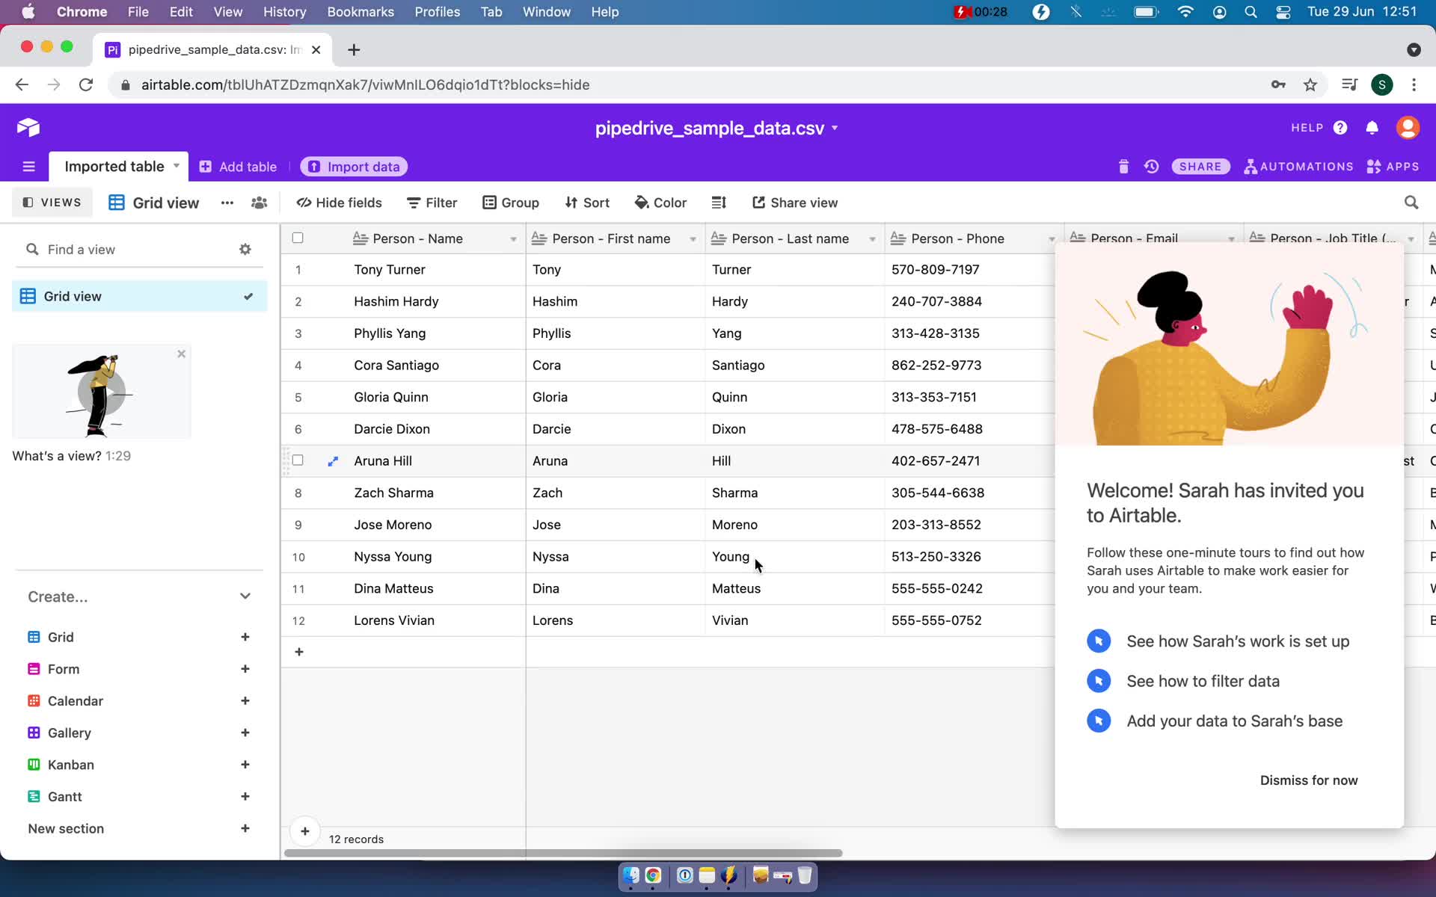1436x897 pixels.
Task: Open Apps panel
Action: [1393, 167]
